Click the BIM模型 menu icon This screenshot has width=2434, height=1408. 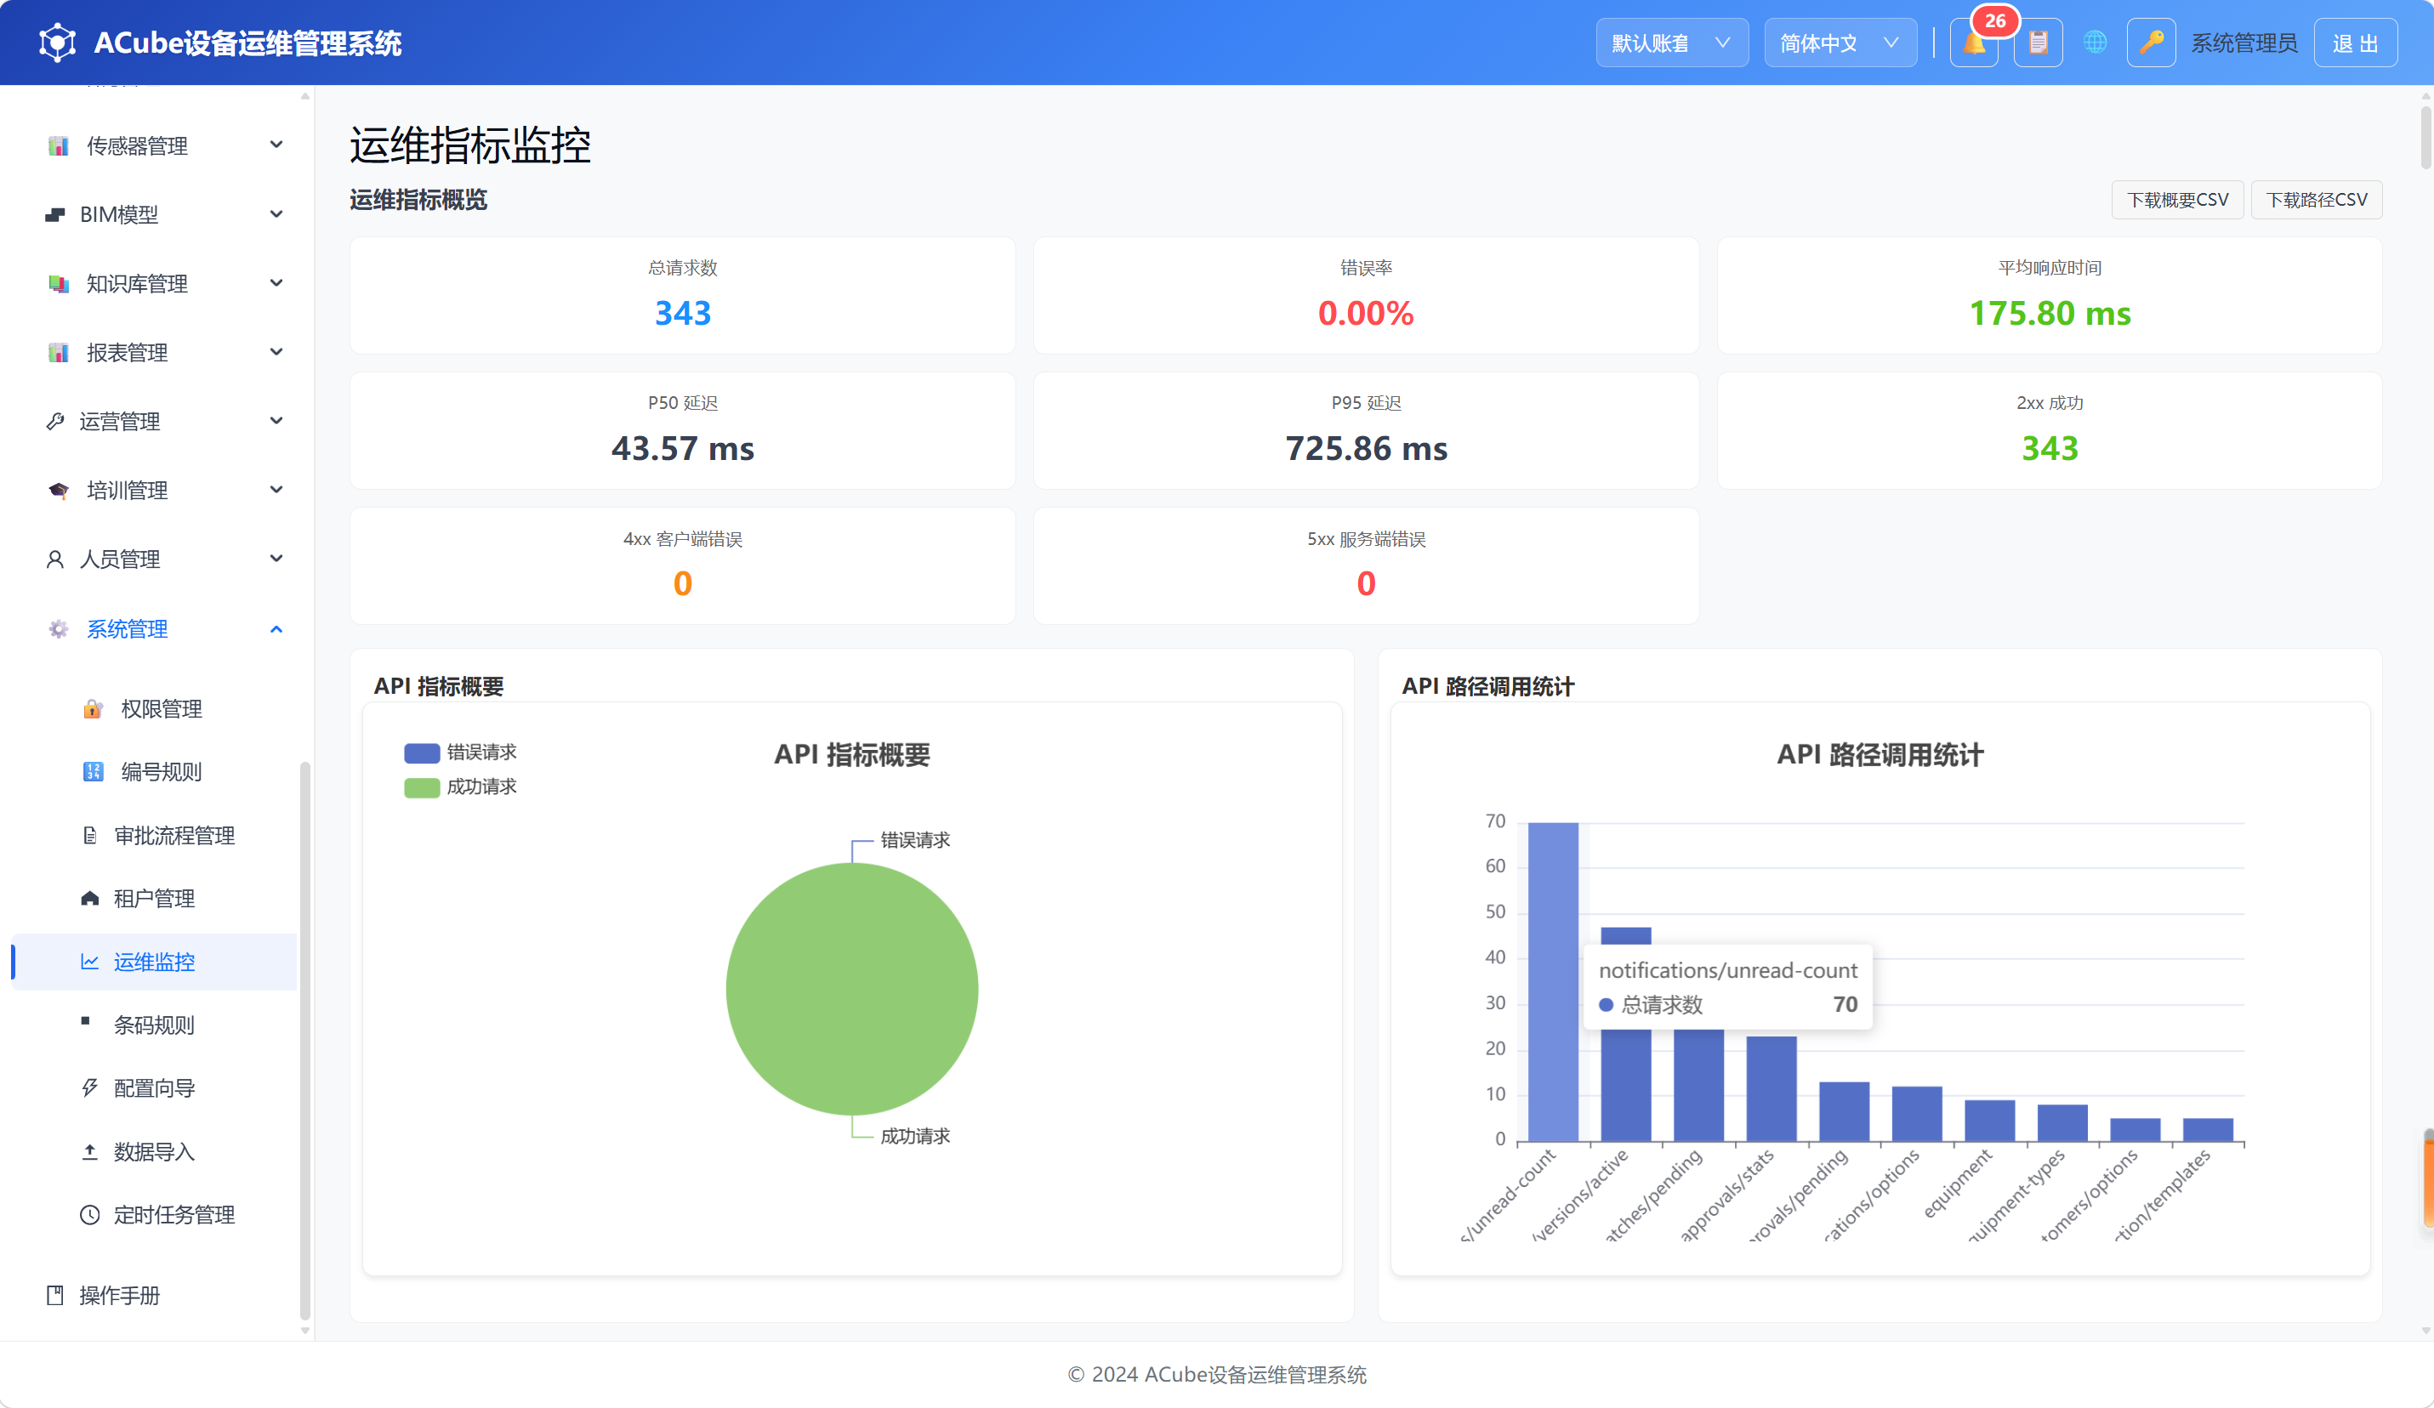[55, 214]
